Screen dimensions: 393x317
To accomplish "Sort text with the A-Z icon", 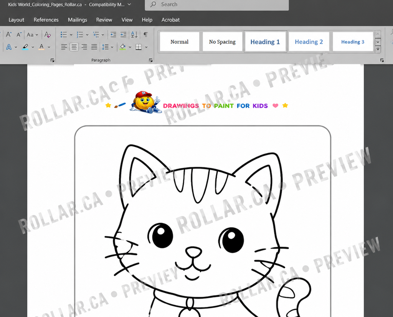I will pyautogui.click(x=134, y=34).
